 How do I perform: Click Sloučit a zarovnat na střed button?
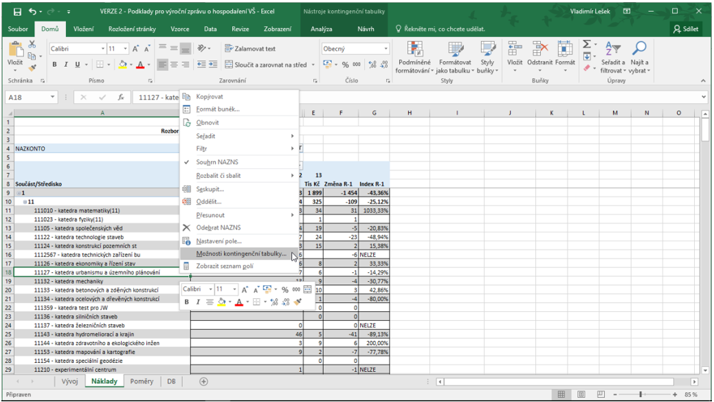[267, 65]
